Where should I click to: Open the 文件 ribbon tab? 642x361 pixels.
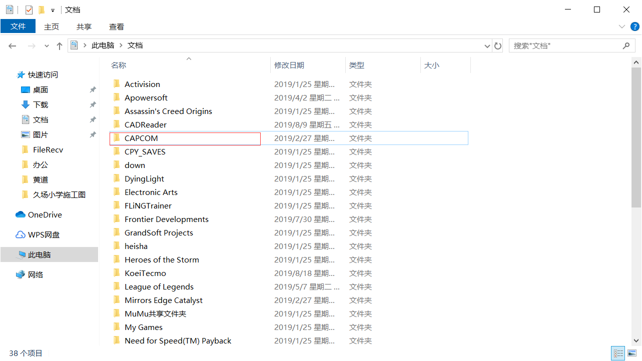[18, 26]
